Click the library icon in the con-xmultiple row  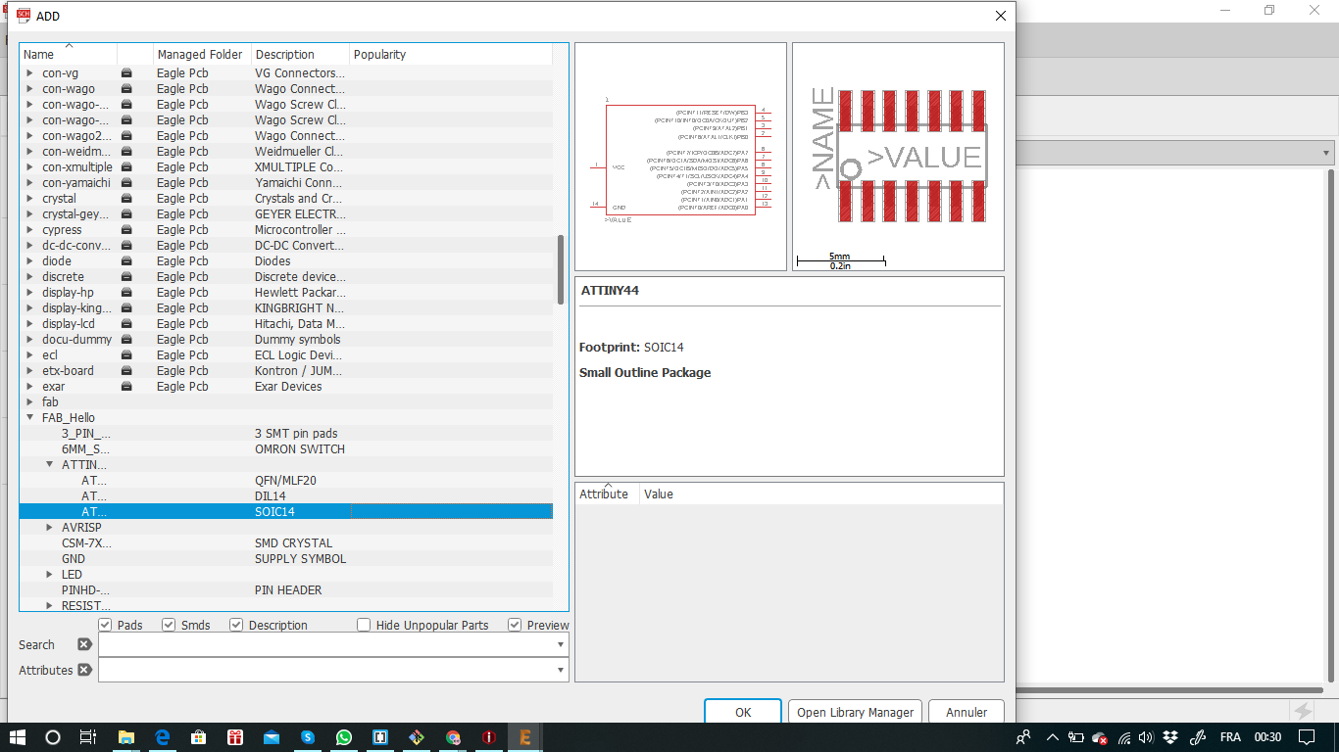pos(126,167)
